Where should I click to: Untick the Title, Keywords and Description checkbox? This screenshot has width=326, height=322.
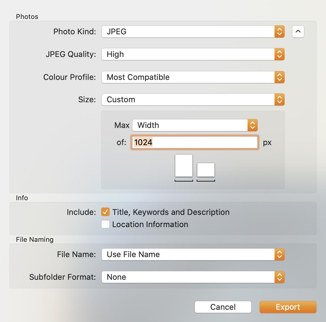pyautogui.click(x=105, y=212)
